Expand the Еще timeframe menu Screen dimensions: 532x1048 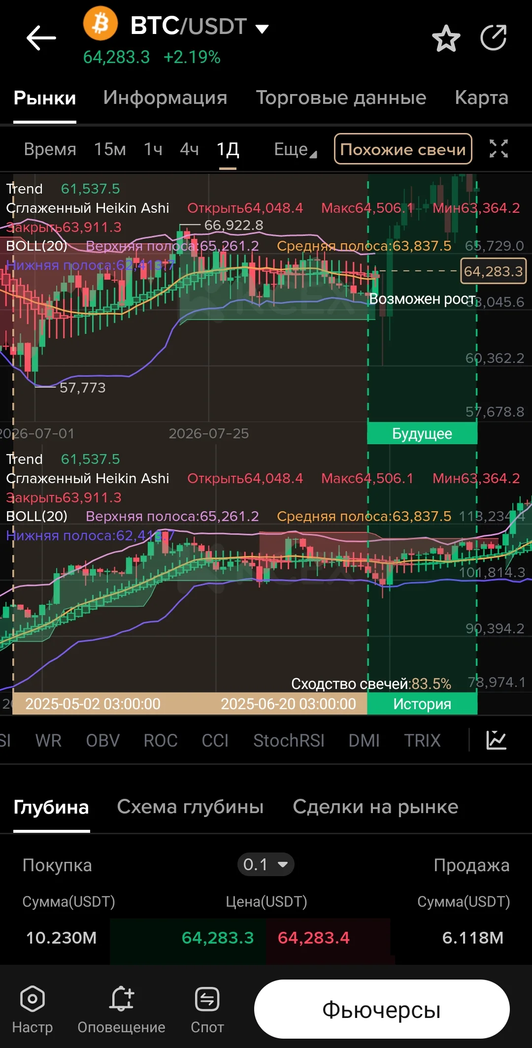tap(295, 149)
